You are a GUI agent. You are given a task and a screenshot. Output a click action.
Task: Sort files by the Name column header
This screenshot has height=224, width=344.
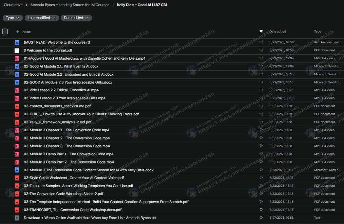click(x=27, y=32)
